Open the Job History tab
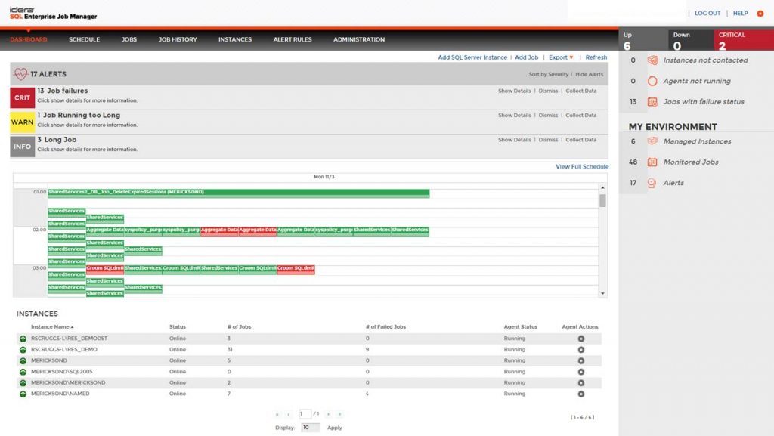Viewport: 774px width, 436px height. (178, 39)
